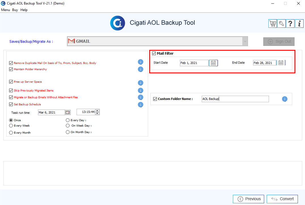Click the Sign Out button
Image resolution: width=305 pixels, height=205 pixels.
[x=279, y=42]
